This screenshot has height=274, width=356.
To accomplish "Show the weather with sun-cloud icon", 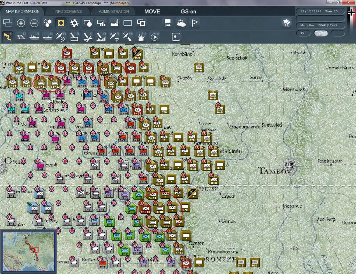I will (x=181, y=23).
